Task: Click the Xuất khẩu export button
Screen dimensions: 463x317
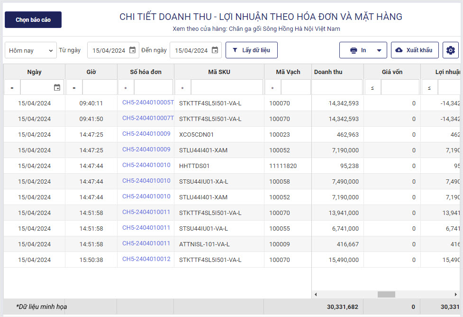Action: [x=414, y=50]
